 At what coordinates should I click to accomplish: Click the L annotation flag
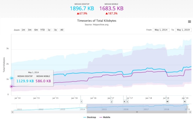tap(127, 102)
